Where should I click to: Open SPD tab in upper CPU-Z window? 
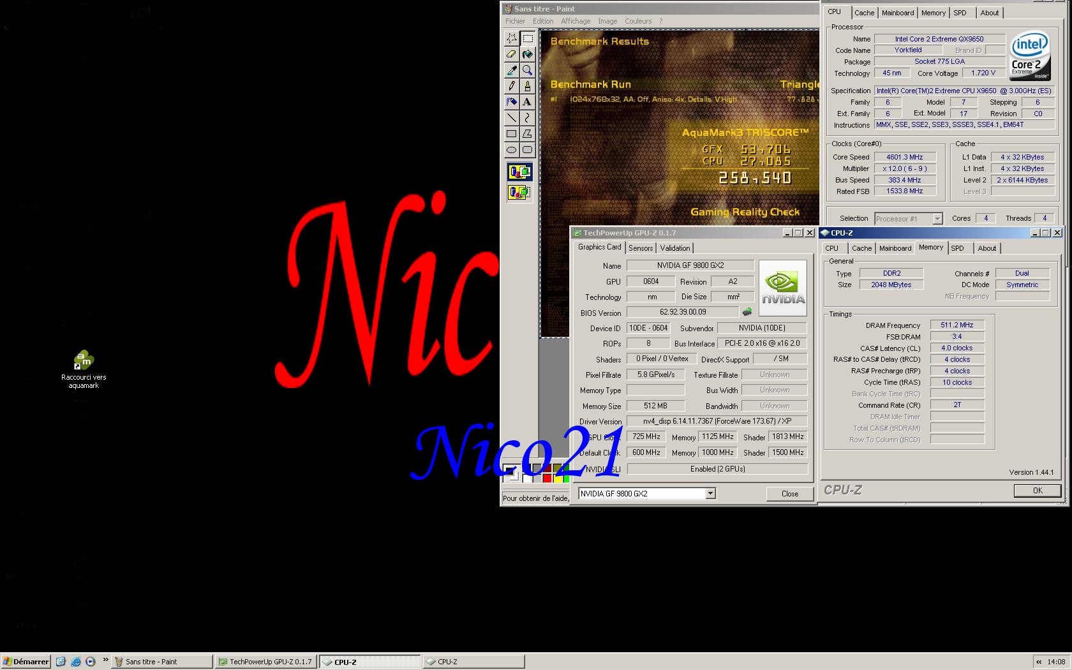click(960, 13)
